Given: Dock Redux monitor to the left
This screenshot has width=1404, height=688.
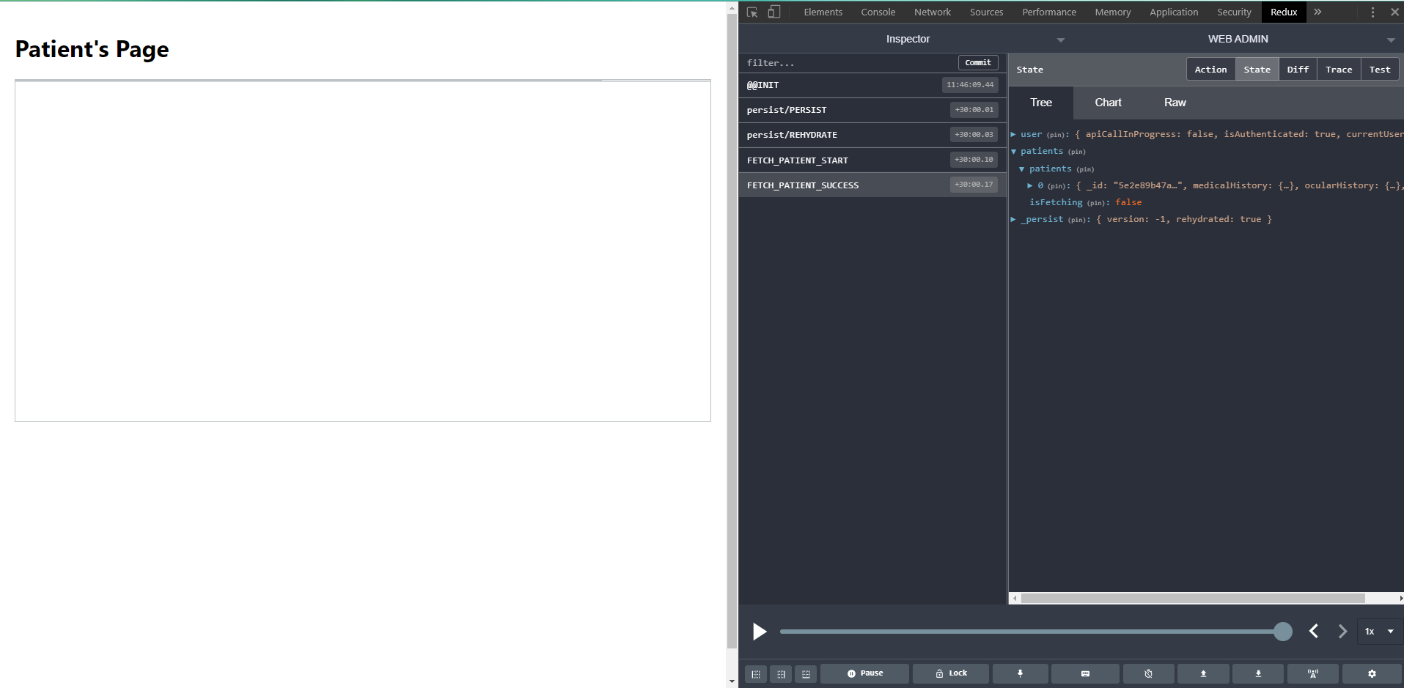Looking at the screenshot, I should (x=756, y=674).
